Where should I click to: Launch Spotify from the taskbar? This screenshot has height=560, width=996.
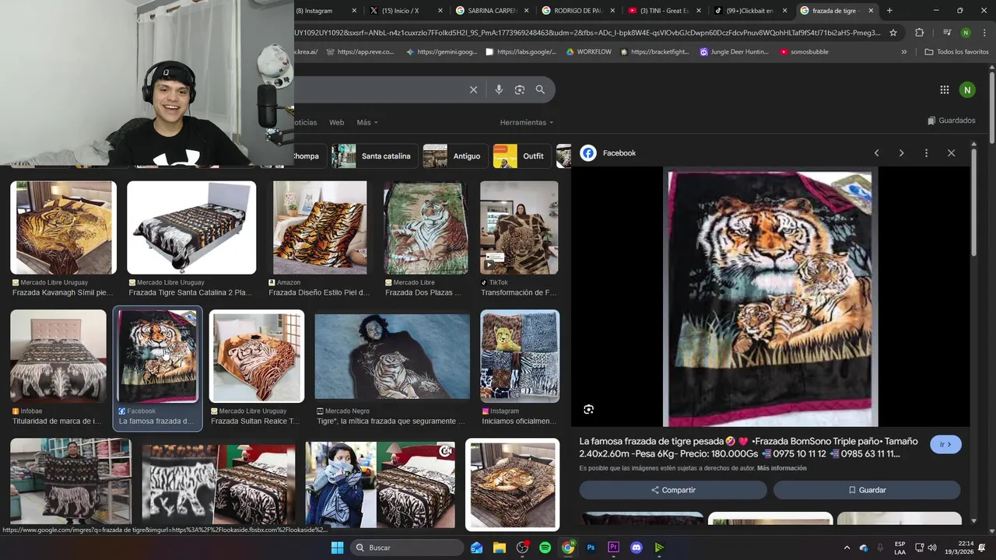[x=545, y=548]
